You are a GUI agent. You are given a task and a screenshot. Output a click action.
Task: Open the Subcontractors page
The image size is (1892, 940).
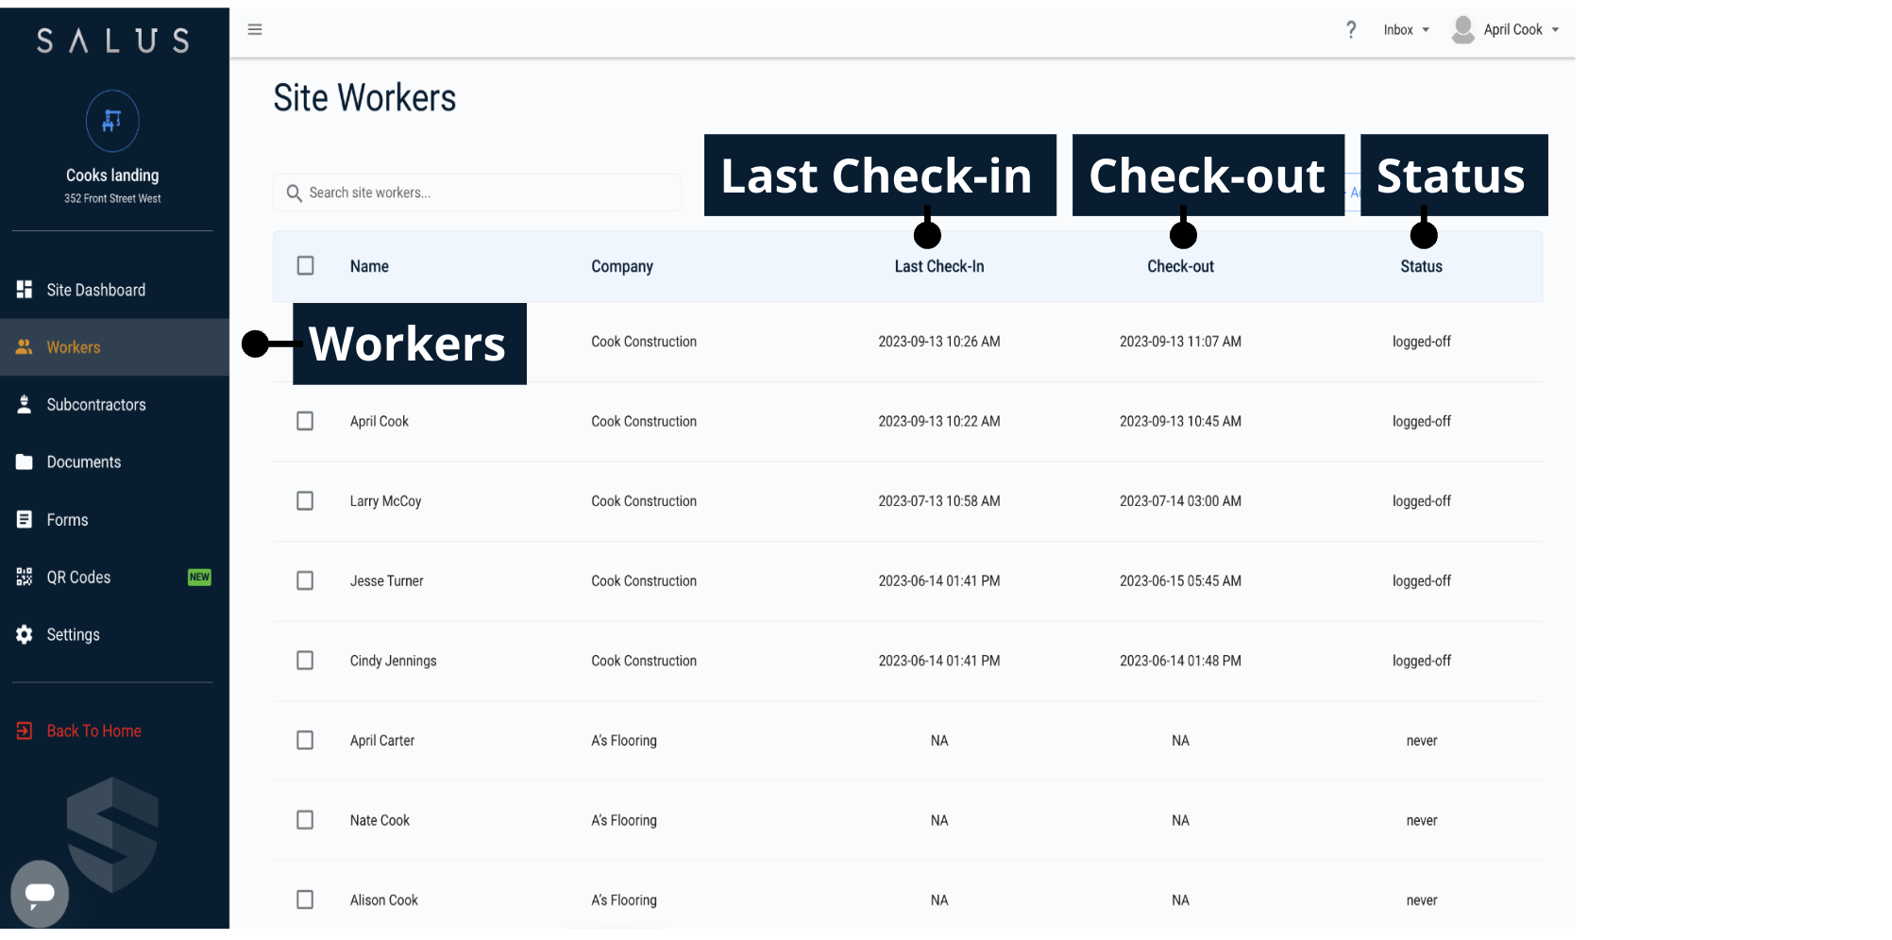[24, 404]
